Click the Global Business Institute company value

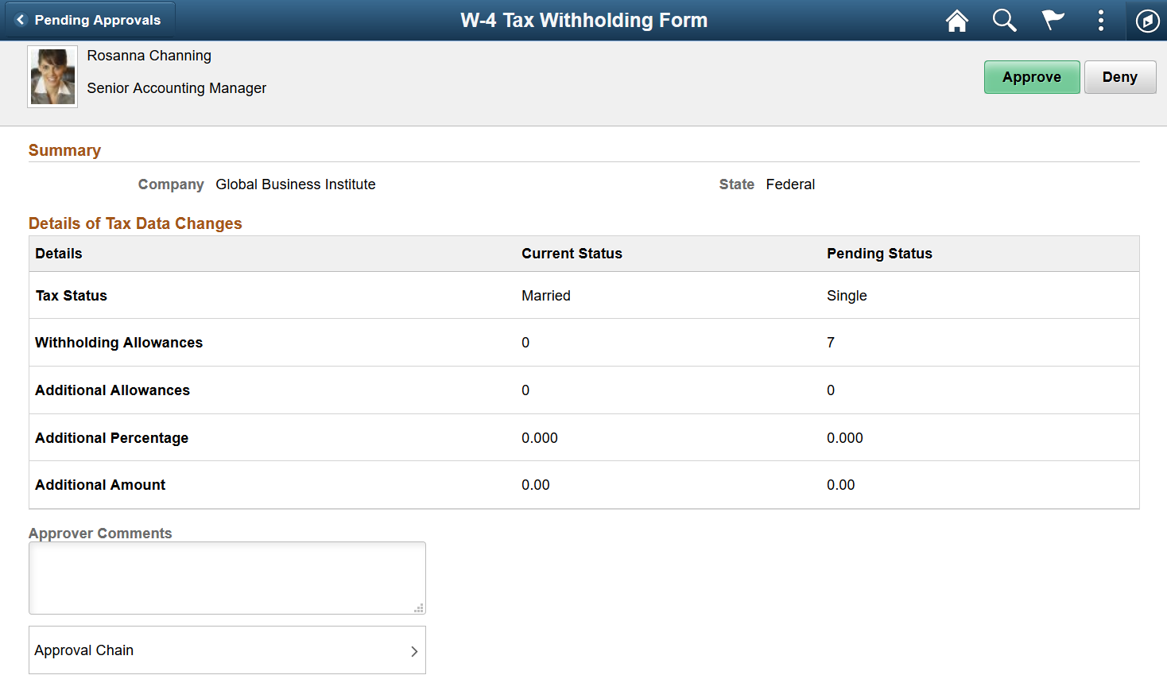(x=296, y=184)
